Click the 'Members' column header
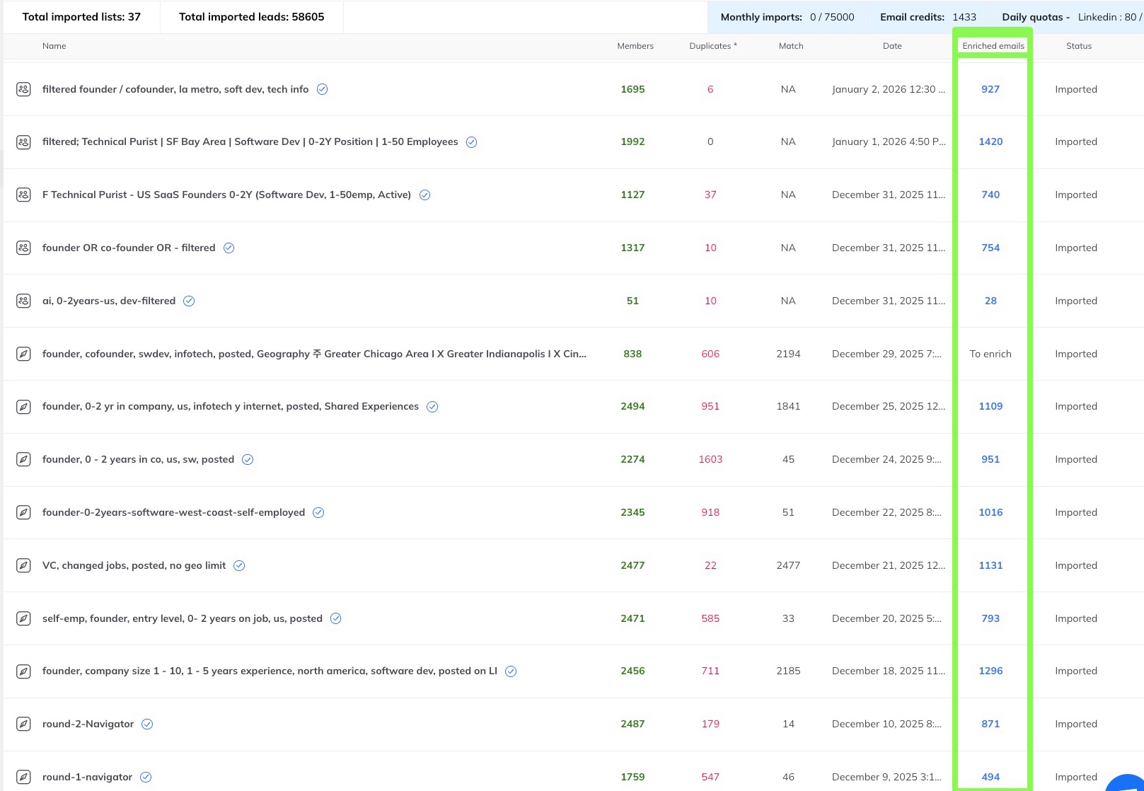The width and height of the screenshot is (1144, 791). pyautogui.click(x=635, y=46)
